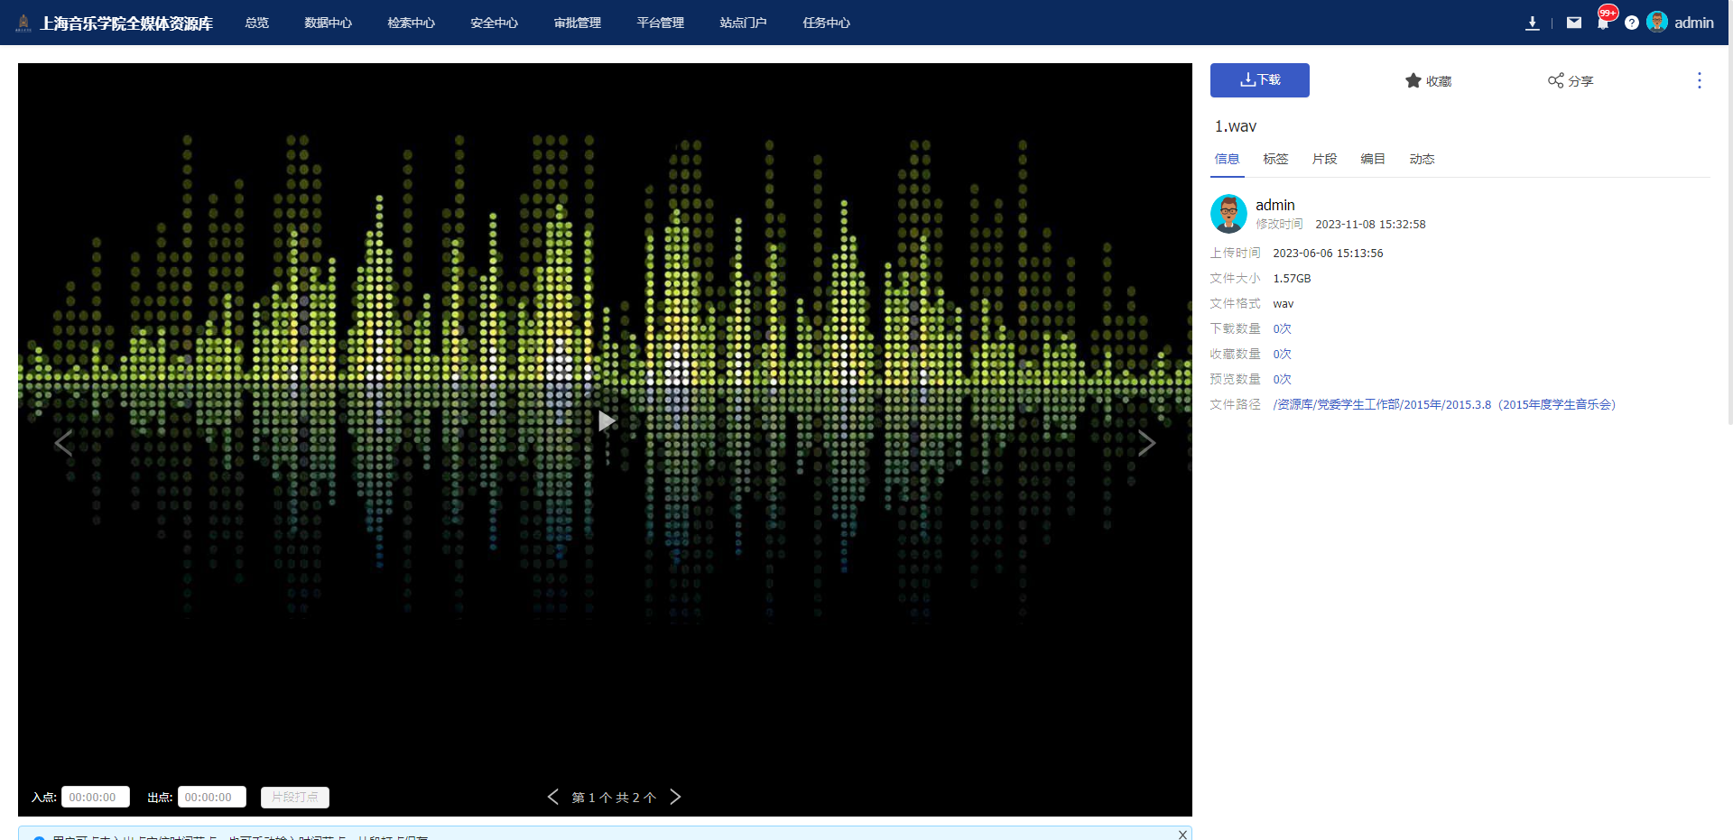Open the mail envelope icon
This screenshot has width=1733, height=840.
coord(1573,23)
